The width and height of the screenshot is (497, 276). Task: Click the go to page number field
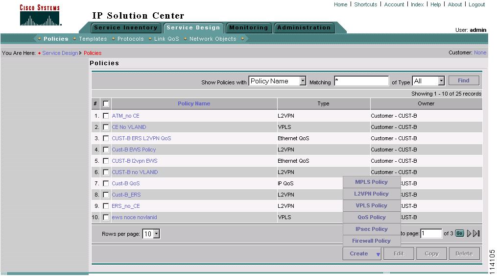click(431, 233)
